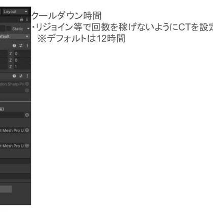
Task: Open the Layout dropdown
Action: click(15, 12)
